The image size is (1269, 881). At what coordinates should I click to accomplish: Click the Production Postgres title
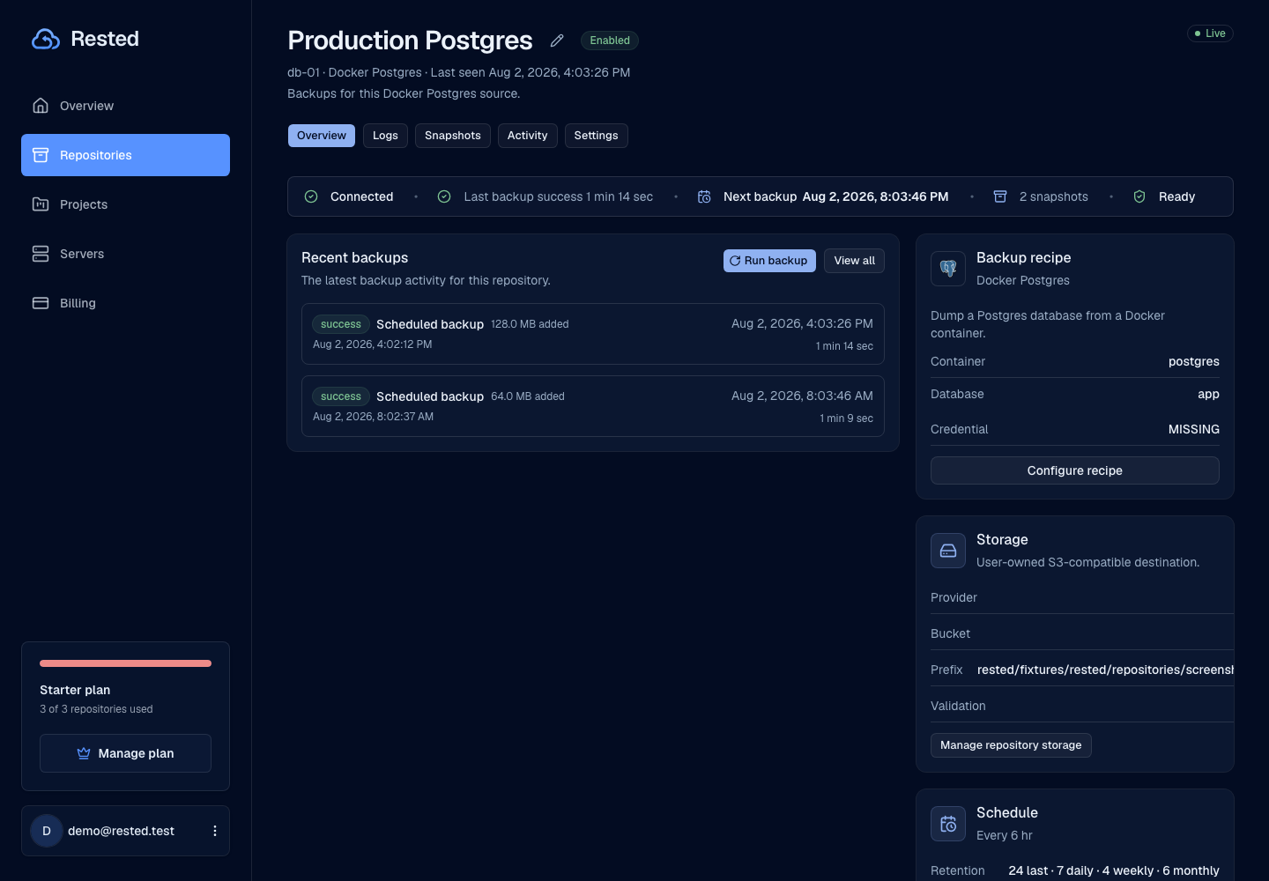click(x=410, y=41)
